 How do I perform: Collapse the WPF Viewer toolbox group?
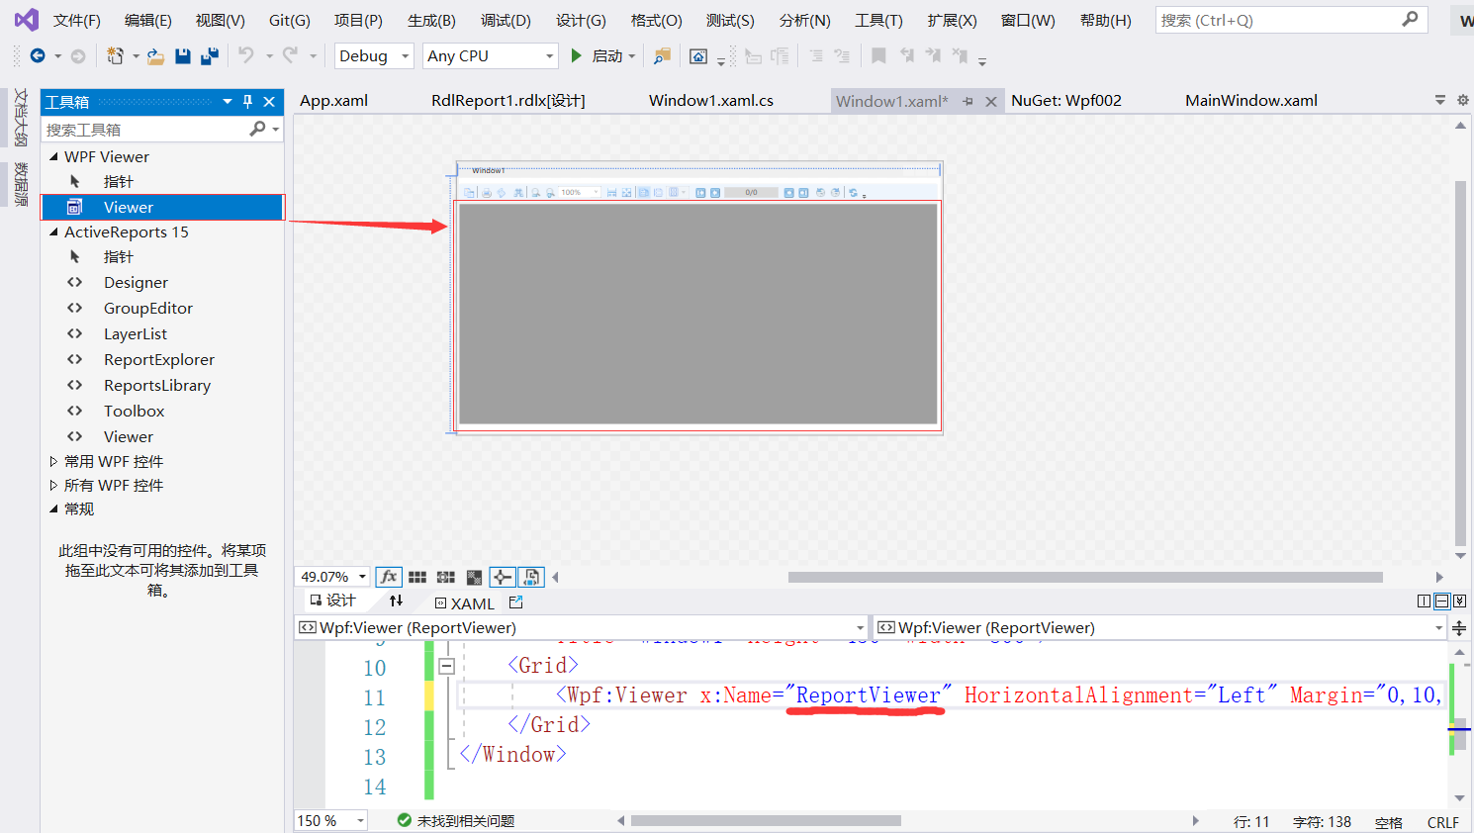click(x=53, y=156)
